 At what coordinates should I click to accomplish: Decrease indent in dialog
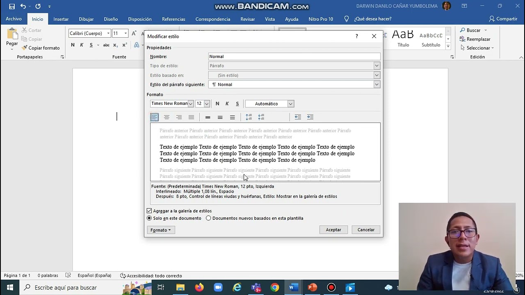tap(298, 117)
